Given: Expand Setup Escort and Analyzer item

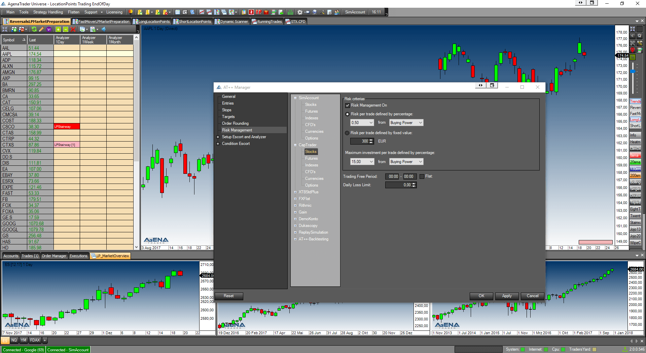Looking at the screenshot, I should coord(218,137).
